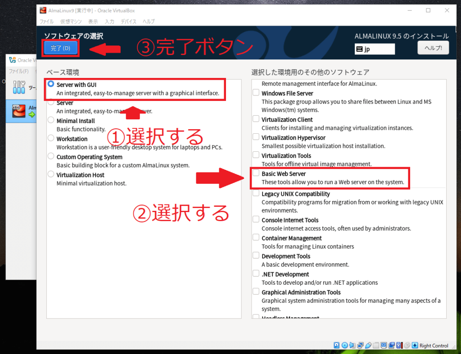
Task: Click the keyboard capture down-arrow icon
Action: (415, 345)
